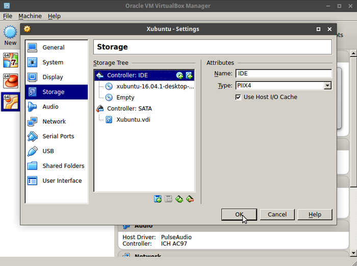Select the Xubuntu.vdi disk entry
The height and width of the screenshot is (266, 357).
[x=144, y=120]
